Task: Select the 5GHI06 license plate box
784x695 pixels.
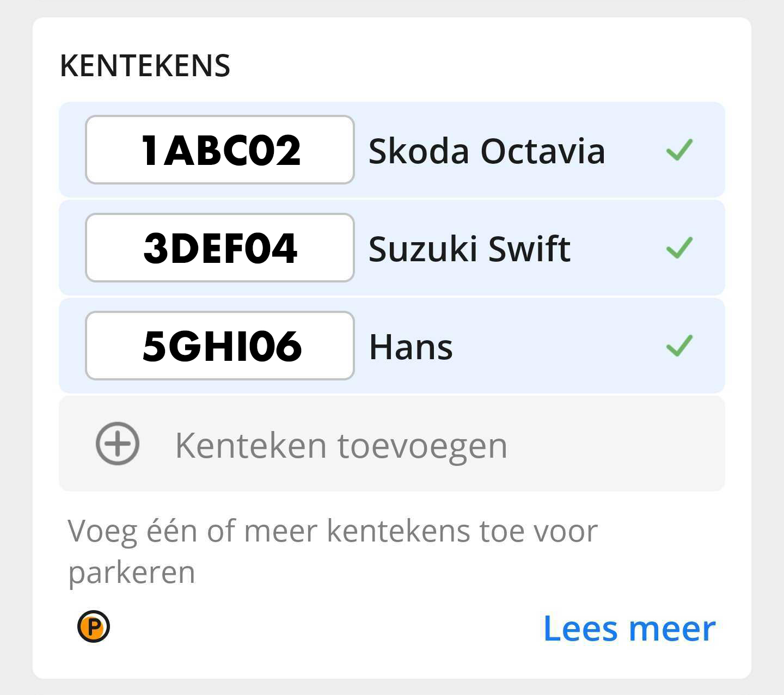Action: [x=220, y=346]
